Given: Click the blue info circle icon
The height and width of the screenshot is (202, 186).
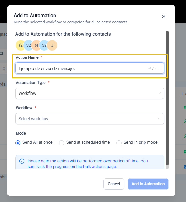Looking at the screenshot, I should (22, 161).
